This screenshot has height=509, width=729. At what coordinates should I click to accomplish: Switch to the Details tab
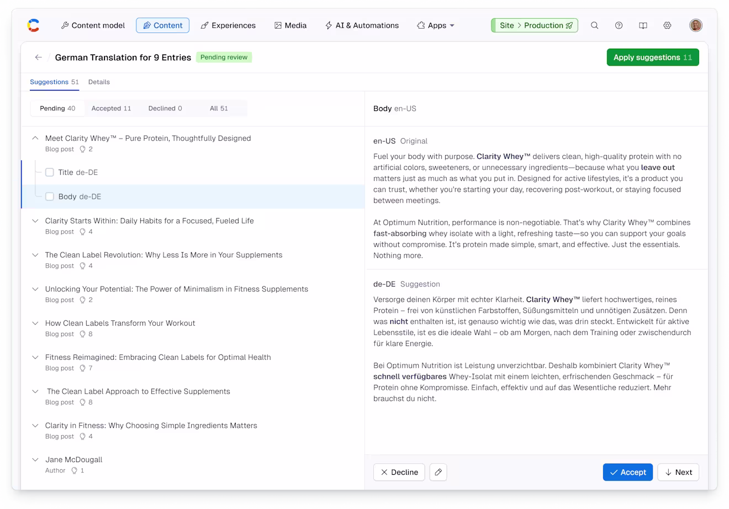point(99,82)
